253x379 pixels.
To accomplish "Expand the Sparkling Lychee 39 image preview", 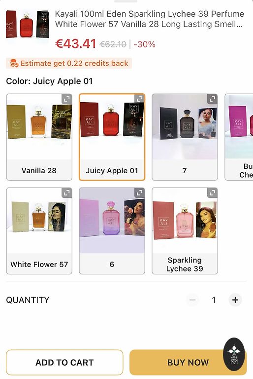I will [213, 192].
